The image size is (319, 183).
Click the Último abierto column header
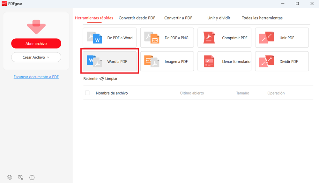pyautogui.click(x=192, y=93)
